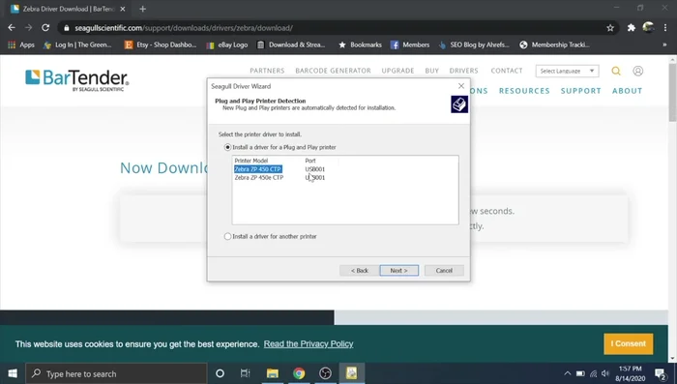Open CONTACT menu item
Viewport: 677px width, 384px height.
click(x=507, y=71)
